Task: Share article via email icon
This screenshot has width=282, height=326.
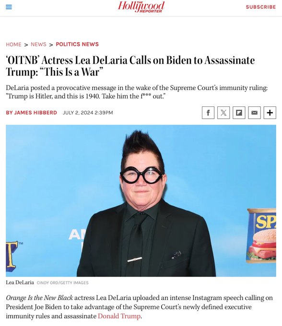Action: coord(254,113)
